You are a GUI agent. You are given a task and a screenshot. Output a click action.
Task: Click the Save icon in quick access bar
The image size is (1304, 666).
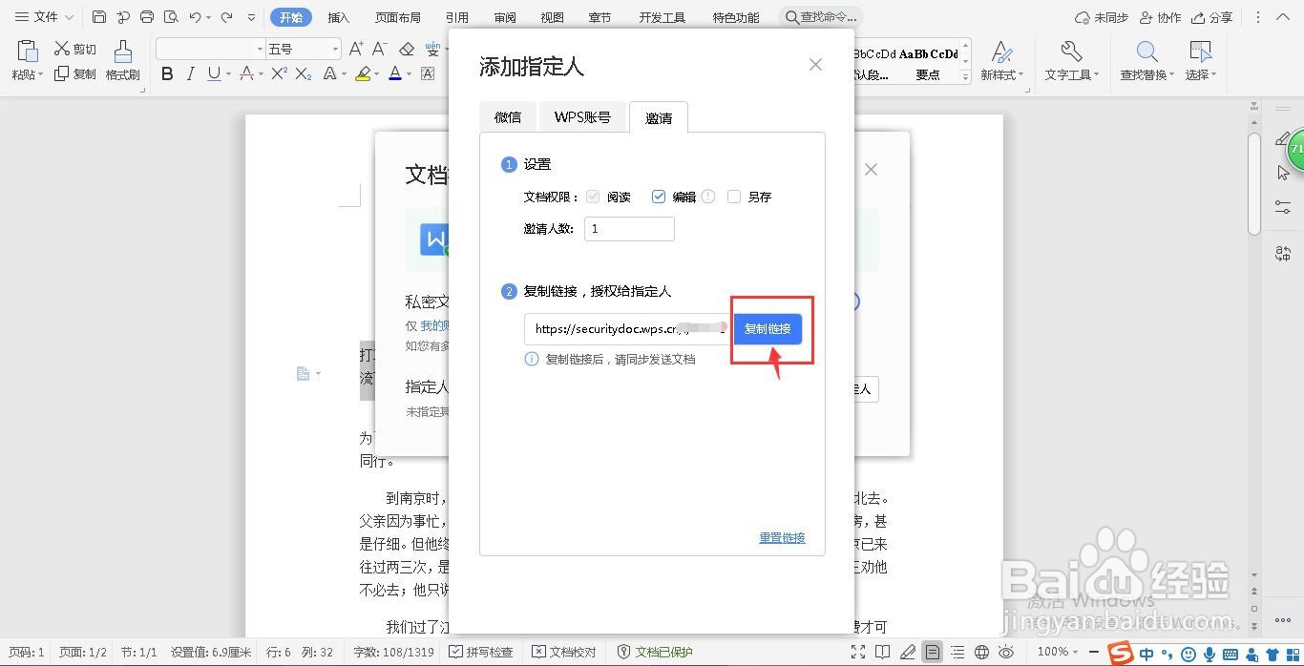point(99,17)
